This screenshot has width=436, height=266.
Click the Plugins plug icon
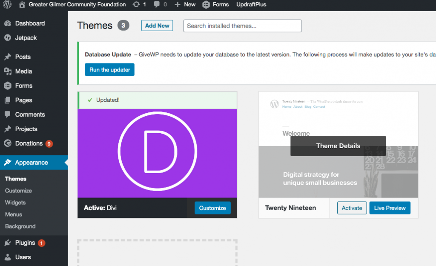click(x=8, y=243)
